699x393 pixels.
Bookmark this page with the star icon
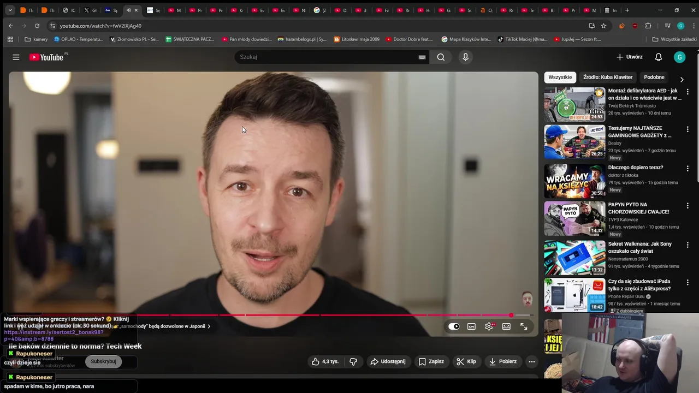pyautogui.click(x=603, y=26)
